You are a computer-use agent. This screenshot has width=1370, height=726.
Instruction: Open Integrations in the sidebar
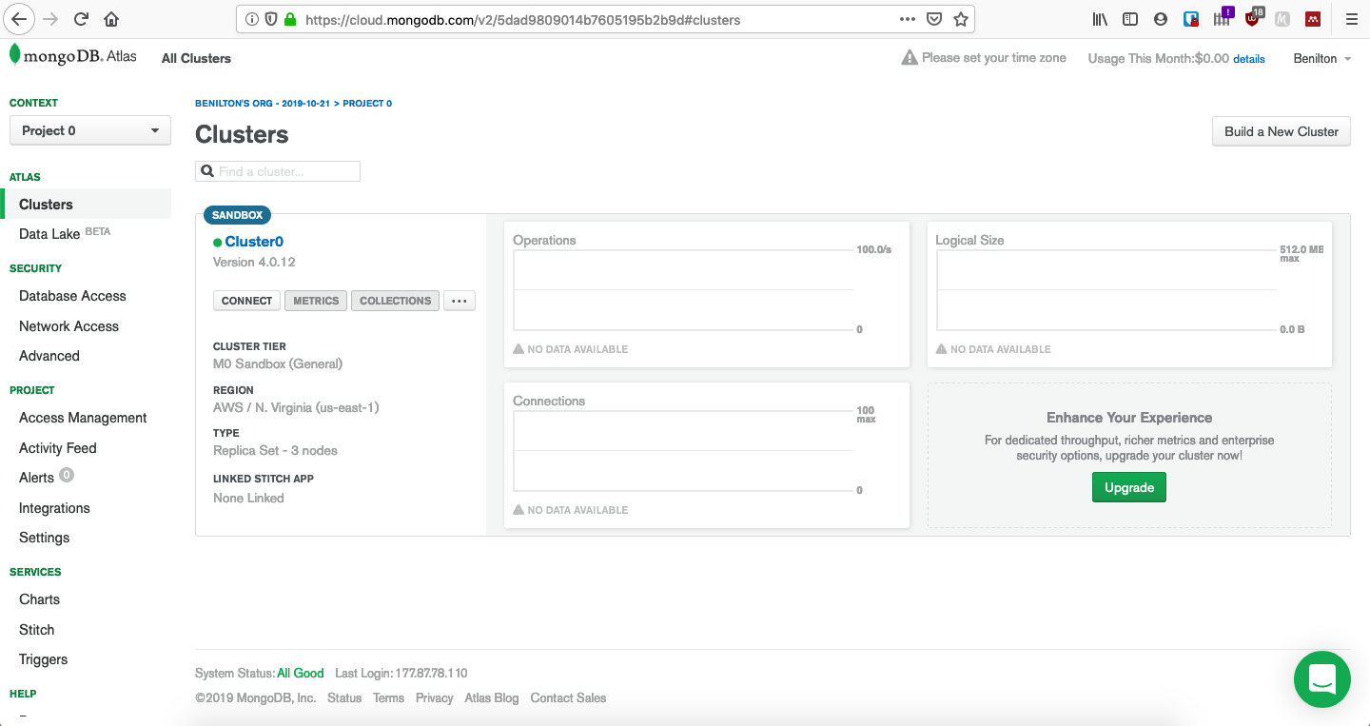pos(54,508)
